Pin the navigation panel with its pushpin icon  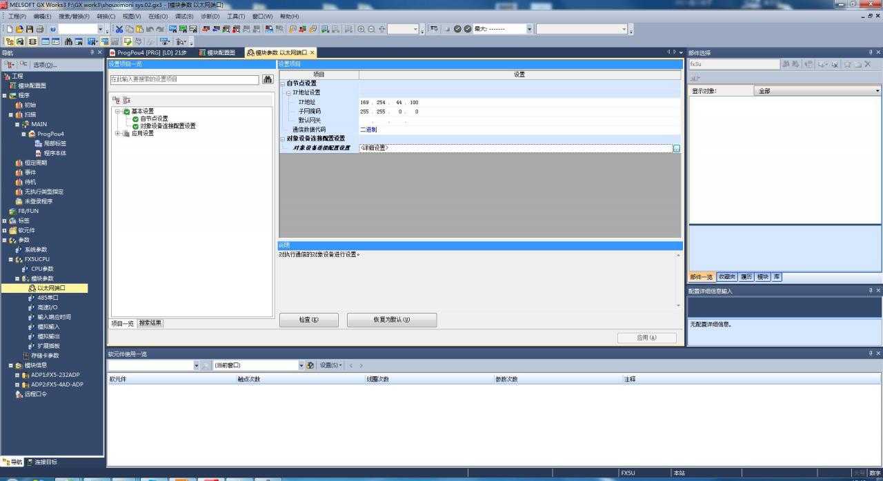pos(92,52)
